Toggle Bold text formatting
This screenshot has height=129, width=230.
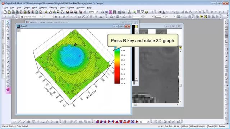[56, 17]
